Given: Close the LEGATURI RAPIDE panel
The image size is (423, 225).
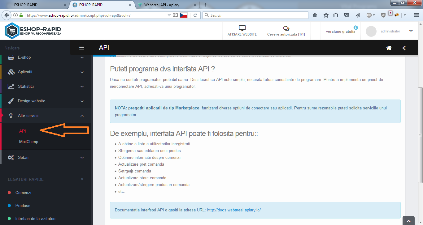Looking at the screenshot, I should [82, 179].
